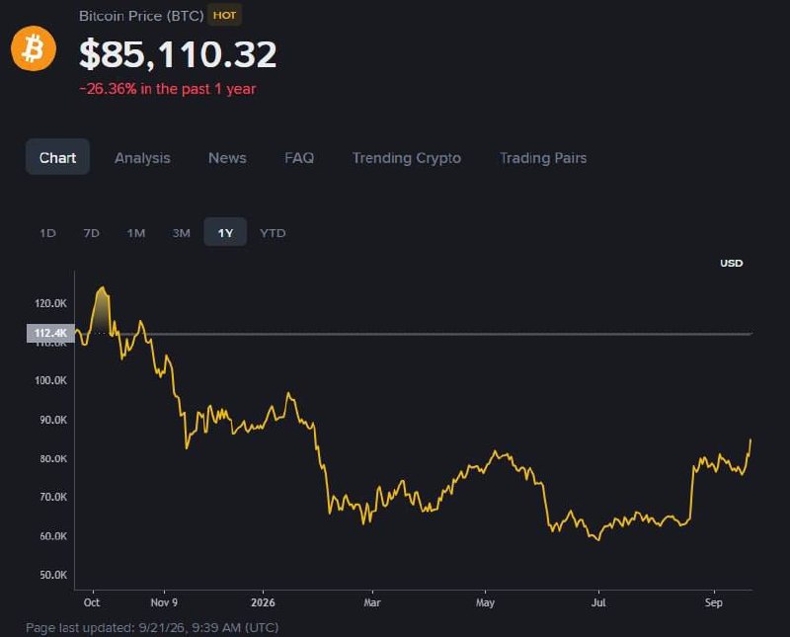The width and height of the screenshot is (790, 637).
Task: Click the HOT badge next to Bitcoin Price
Action: (x=225, y=15)
